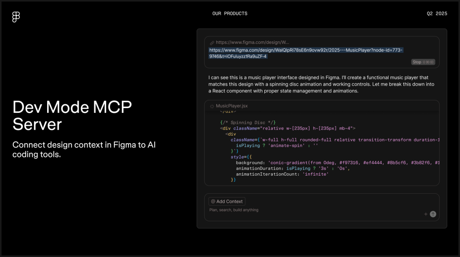
Task: Click the Q2 2025 label
Action: 437,13
